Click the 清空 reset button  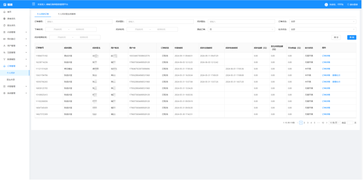click(336, 37)
